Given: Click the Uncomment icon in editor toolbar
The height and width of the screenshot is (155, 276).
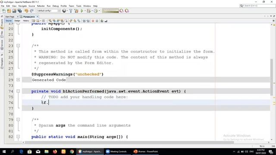Looking at the screenshot, I should [106, 21].
